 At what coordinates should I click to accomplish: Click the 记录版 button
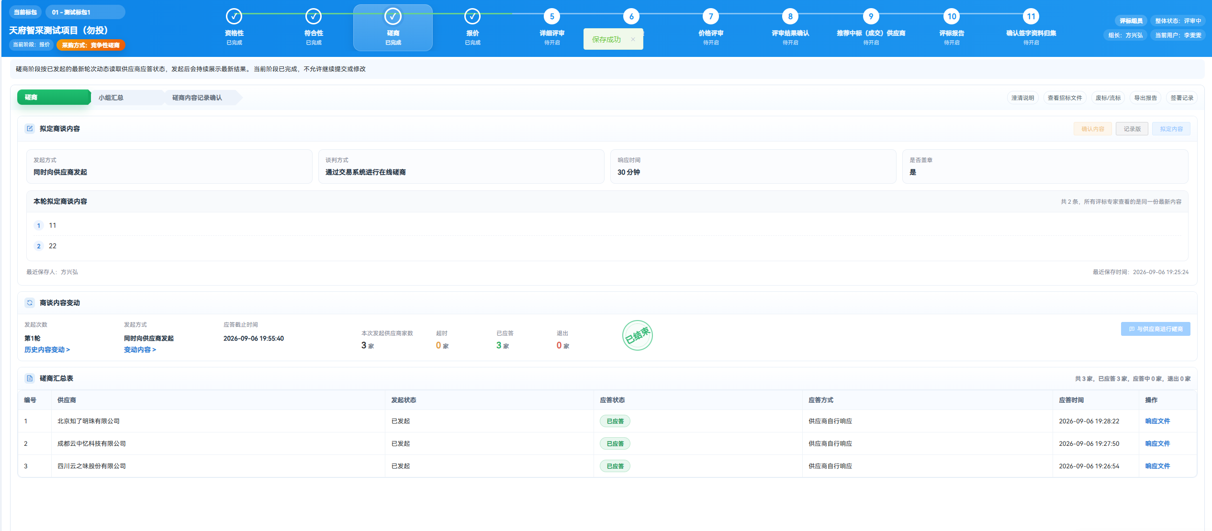pyautogui.click(x=1132, y=129)
